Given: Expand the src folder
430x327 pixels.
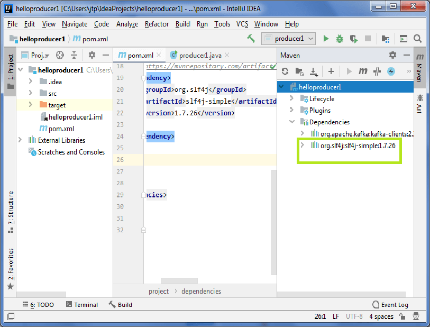Looking at the screenshot, I should pos(31,93).
